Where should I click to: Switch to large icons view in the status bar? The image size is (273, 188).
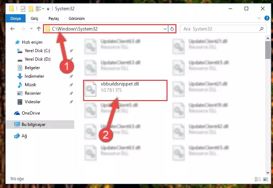266,179
